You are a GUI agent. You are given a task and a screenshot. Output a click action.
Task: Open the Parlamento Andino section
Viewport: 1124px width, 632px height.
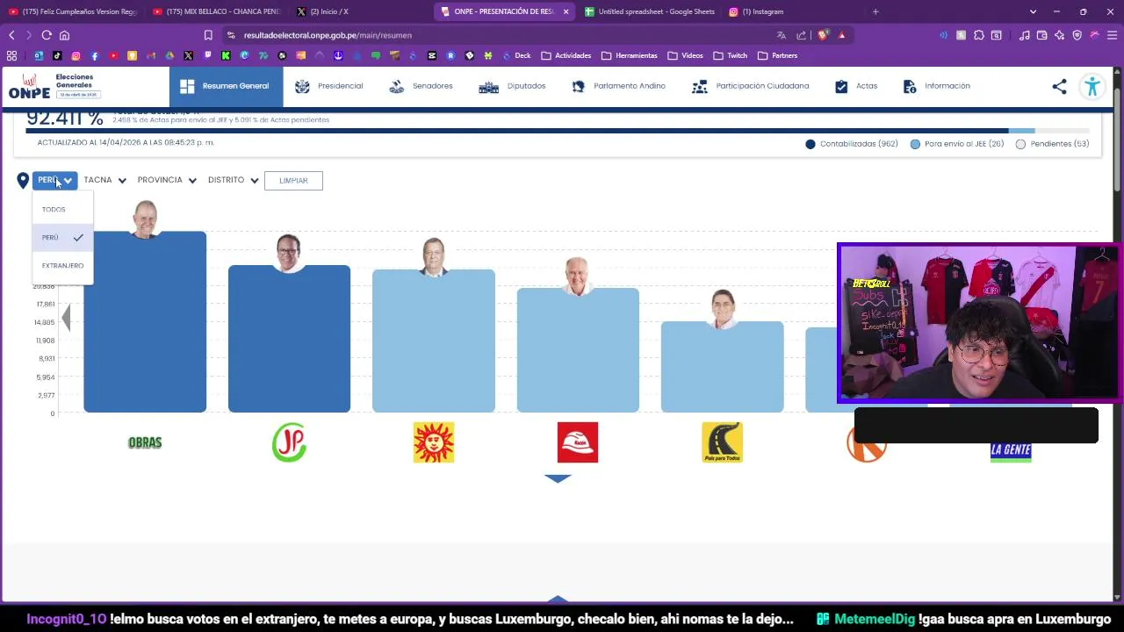tap(618, 86)
